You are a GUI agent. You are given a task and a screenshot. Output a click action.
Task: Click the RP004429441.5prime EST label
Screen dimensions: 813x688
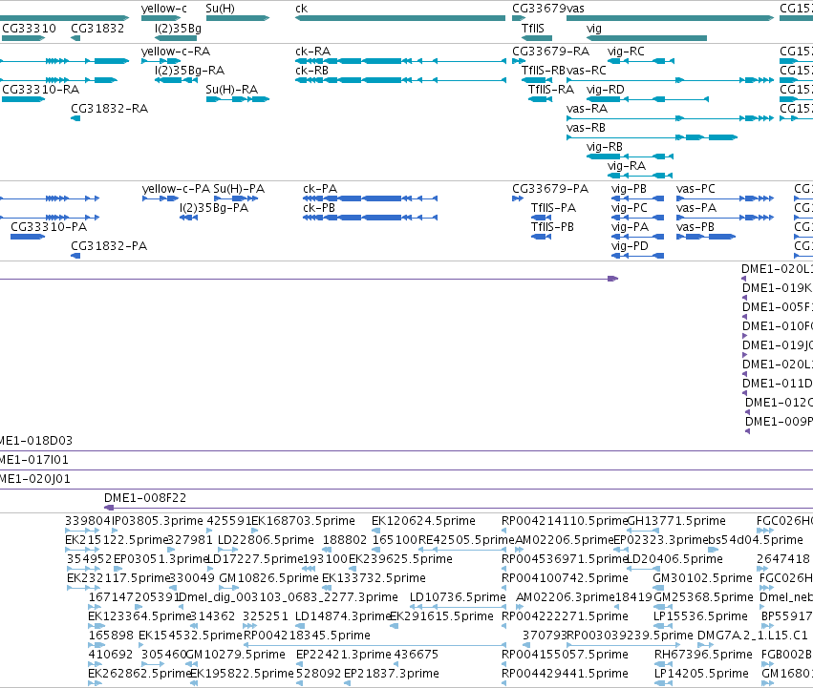(x=565, y=674)
